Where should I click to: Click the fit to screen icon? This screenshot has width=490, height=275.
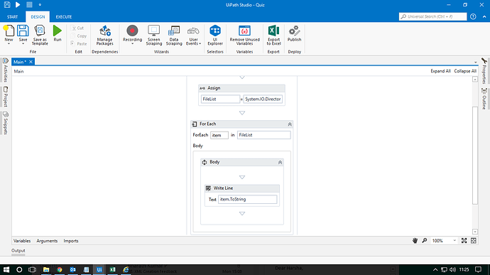(x=464, y=241)
